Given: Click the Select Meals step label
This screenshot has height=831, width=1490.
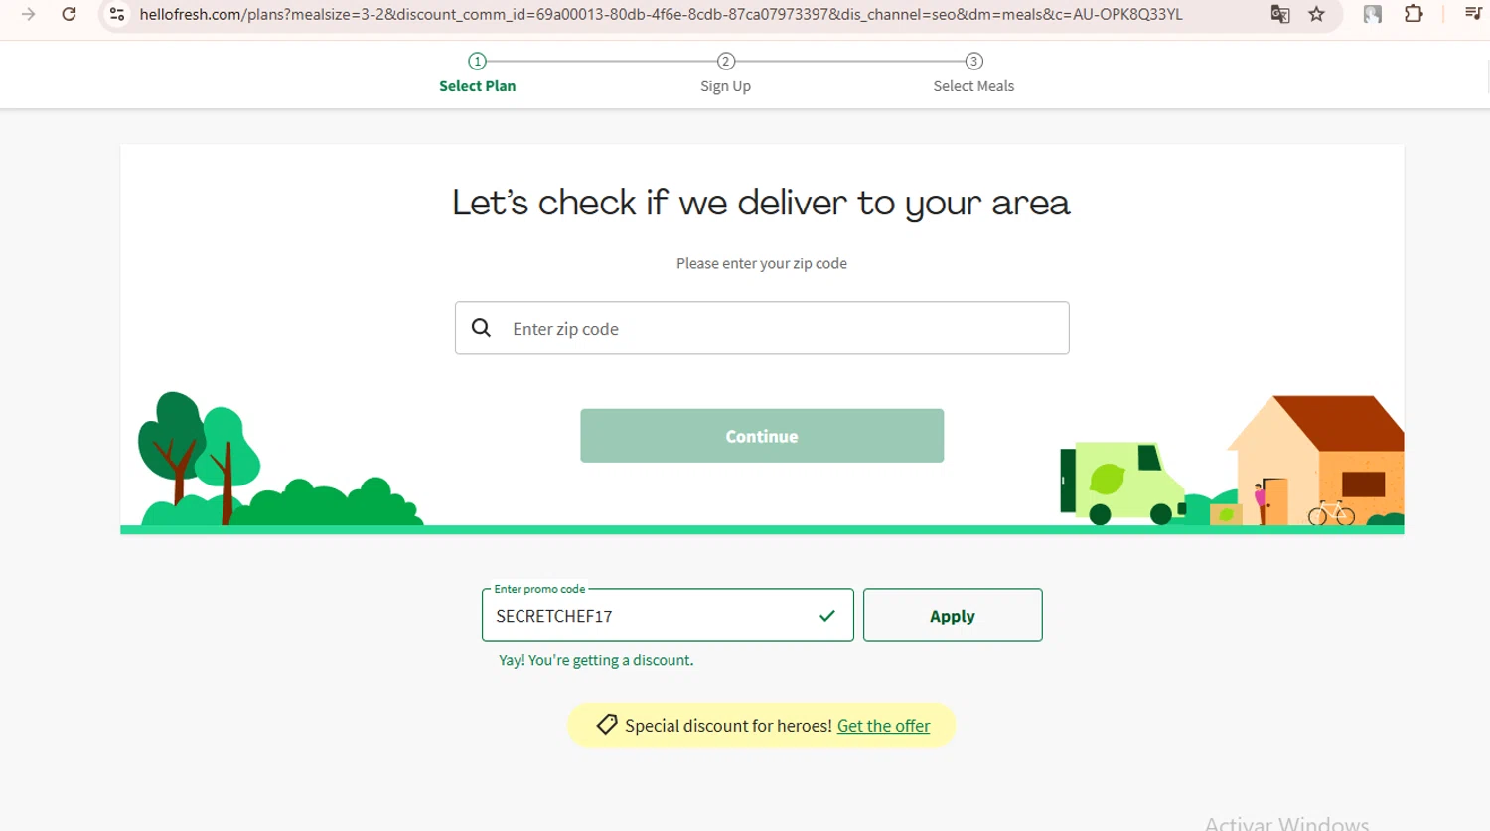Looking at the screenshot, I should [973, 86].
